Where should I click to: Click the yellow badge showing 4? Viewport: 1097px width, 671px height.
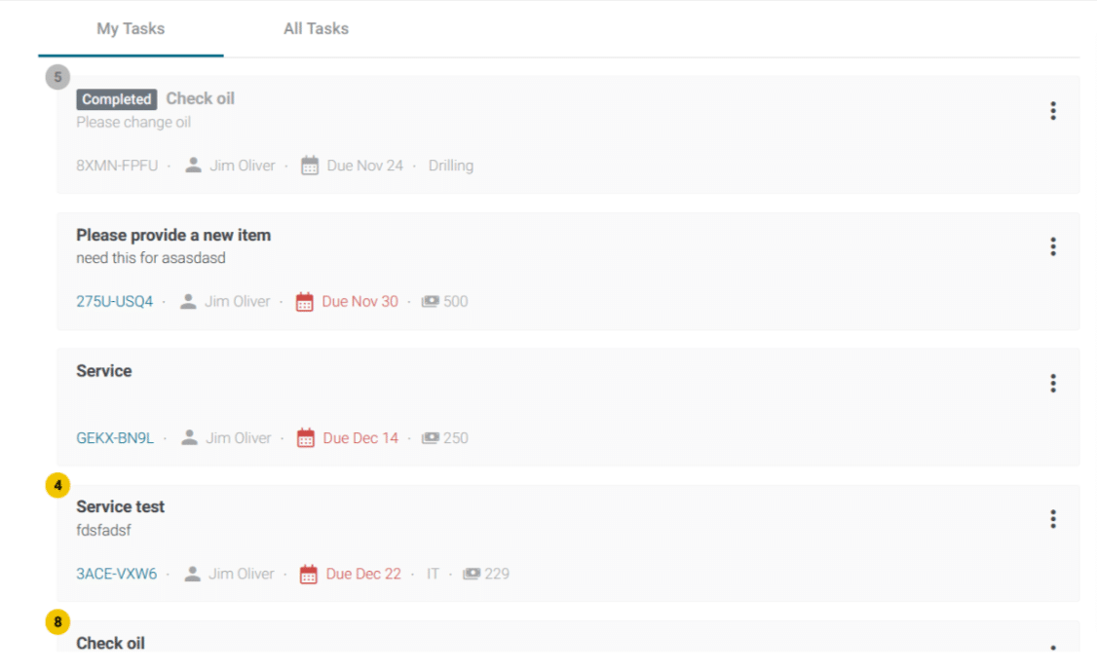(57, 485)
